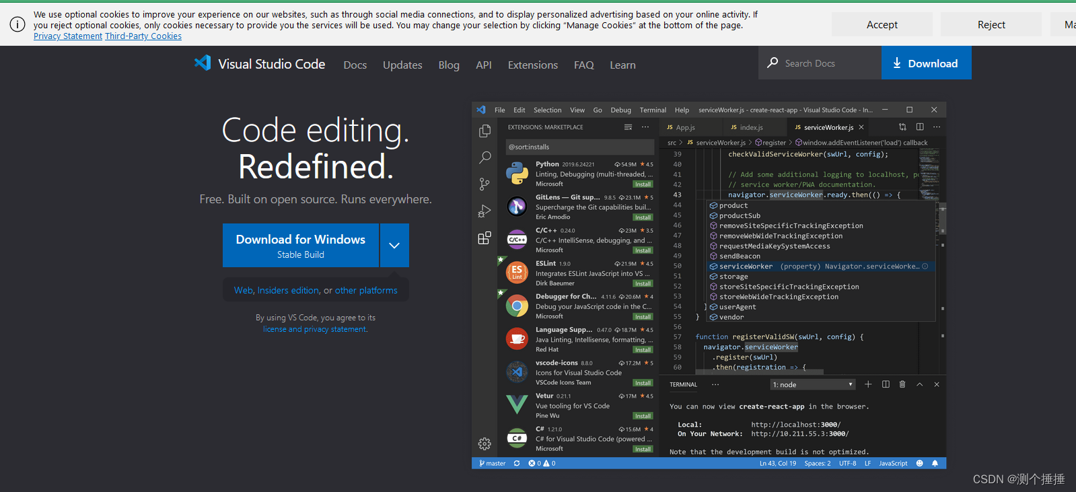Open API in site navigation
Image resolution: width=1076 pixels, height=492 pixels.
(x=484, y=65)
